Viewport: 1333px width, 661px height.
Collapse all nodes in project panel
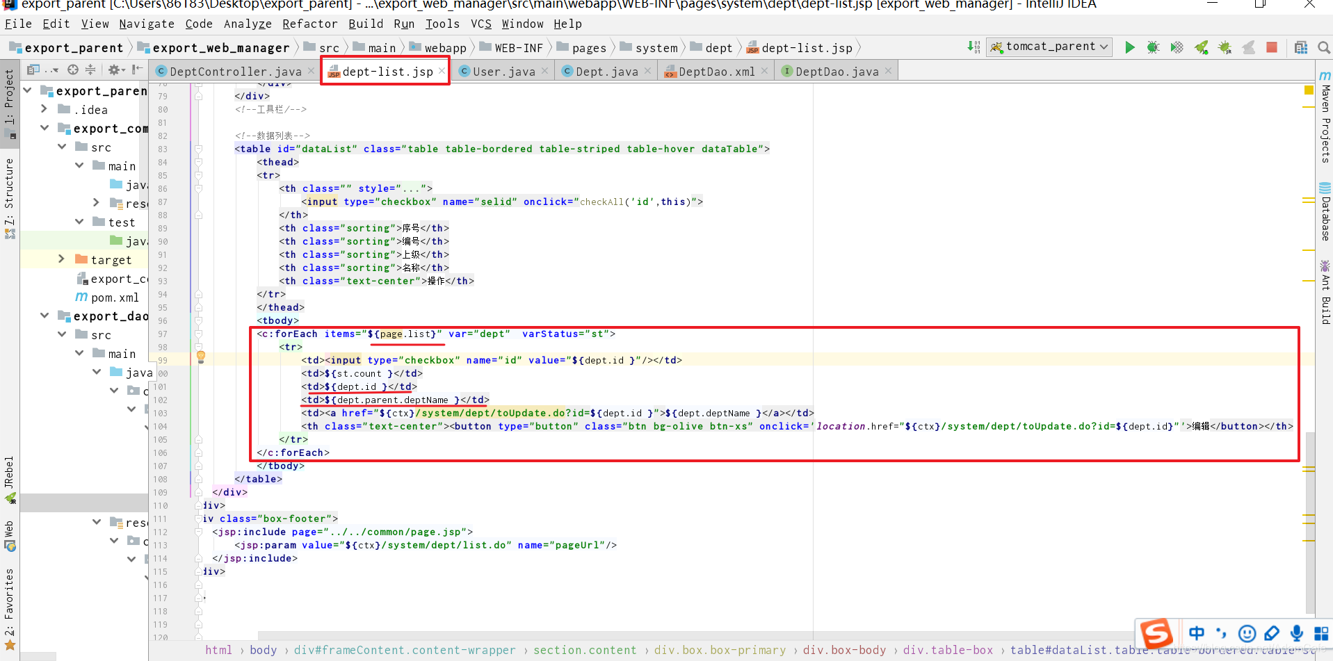point(90,70)
